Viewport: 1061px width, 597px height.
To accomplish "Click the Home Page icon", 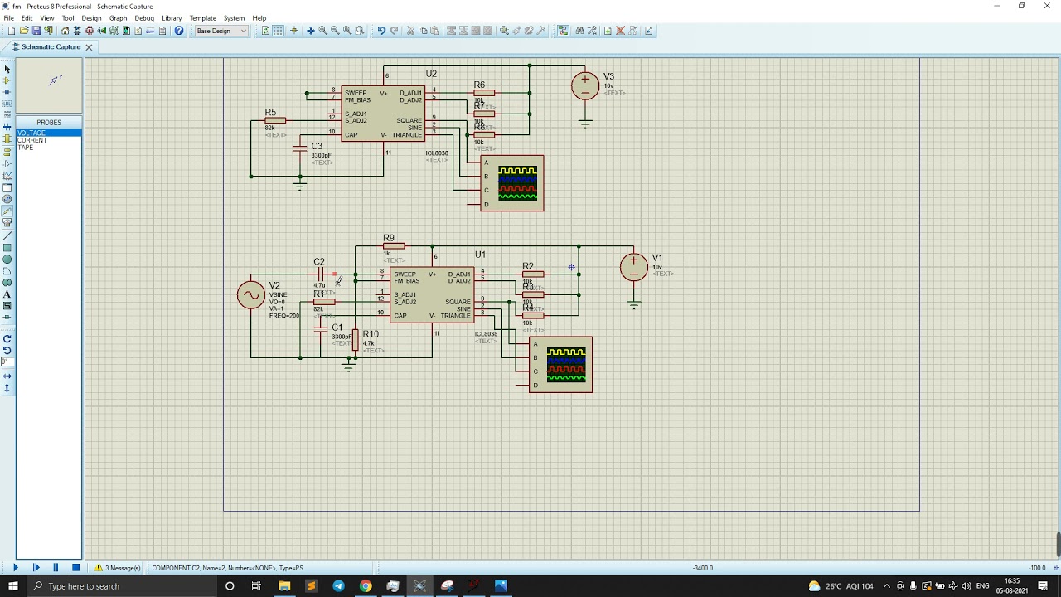I will coord(65,31).
